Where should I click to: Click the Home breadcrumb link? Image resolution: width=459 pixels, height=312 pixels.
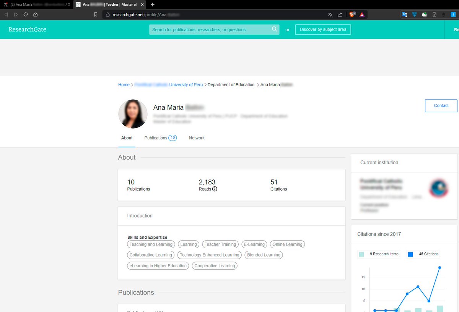pyautogui.click(x=124, y=85)
